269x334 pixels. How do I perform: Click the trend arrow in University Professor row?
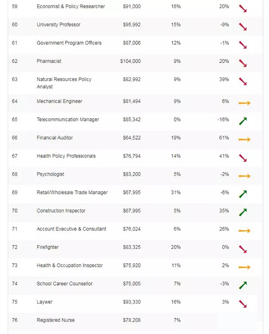click(243, 27)
